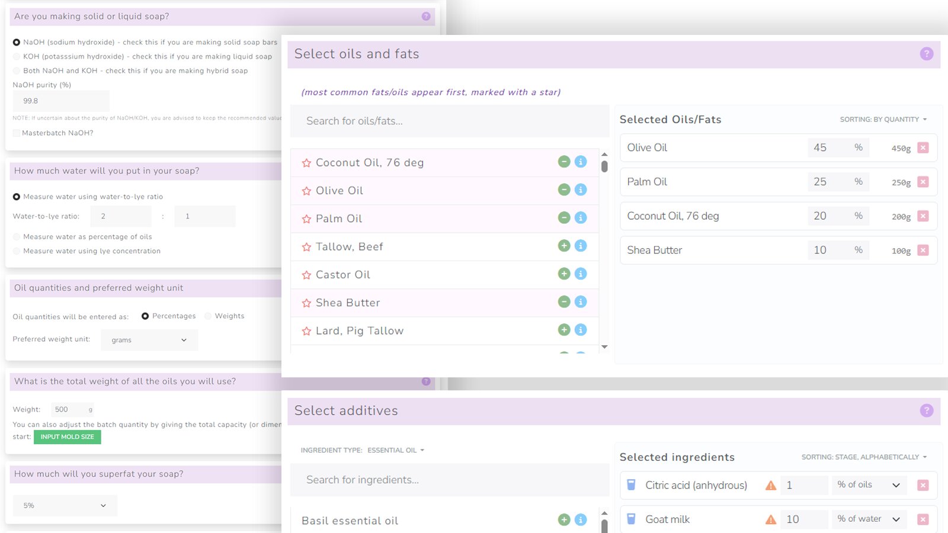Delete Palm Oil from selected oils
The height and width of the screenshot is (533, 948).
[923, 182]
